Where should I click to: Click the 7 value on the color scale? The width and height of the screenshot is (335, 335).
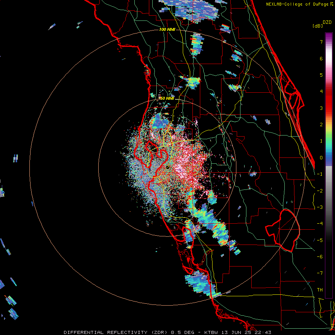[x=321, y=42]
